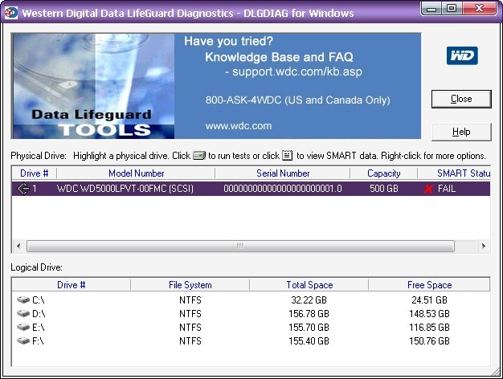Click the F:\ drive icon
503x379 pixels.
point(23,340)
